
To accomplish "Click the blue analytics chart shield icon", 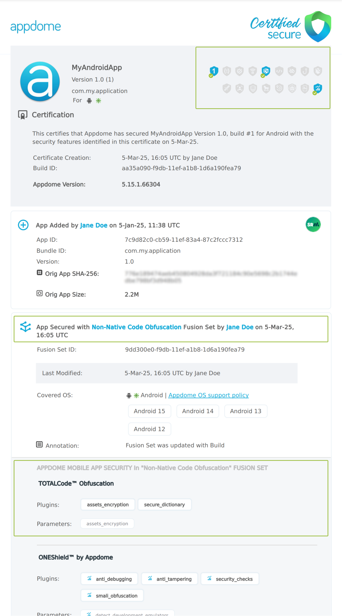I will tap(318, 88).
